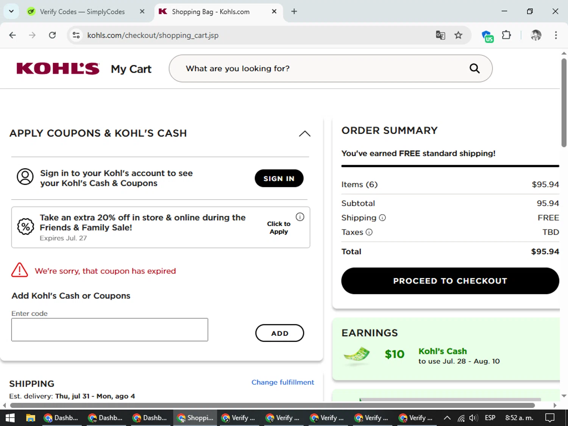Click the $10 Kohl's Cash earnings text
Screen dimensions: 568x426
[395, 354]
